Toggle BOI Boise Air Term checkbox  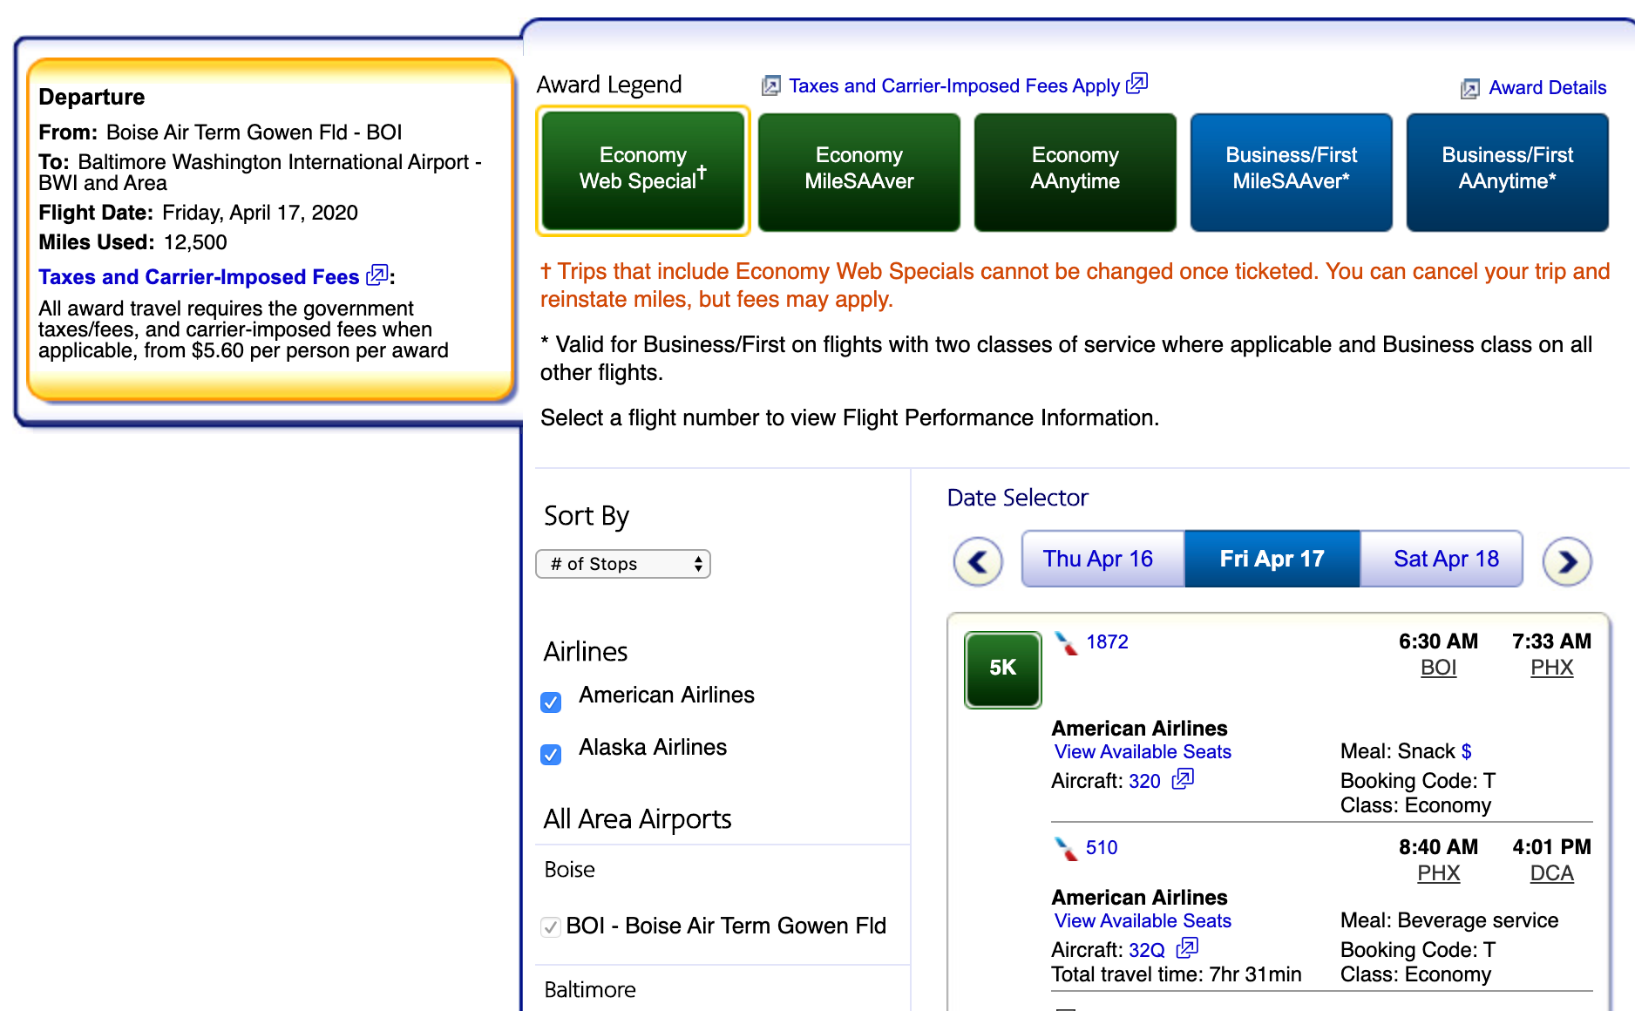pyautogui.click(x=551, y=926)
